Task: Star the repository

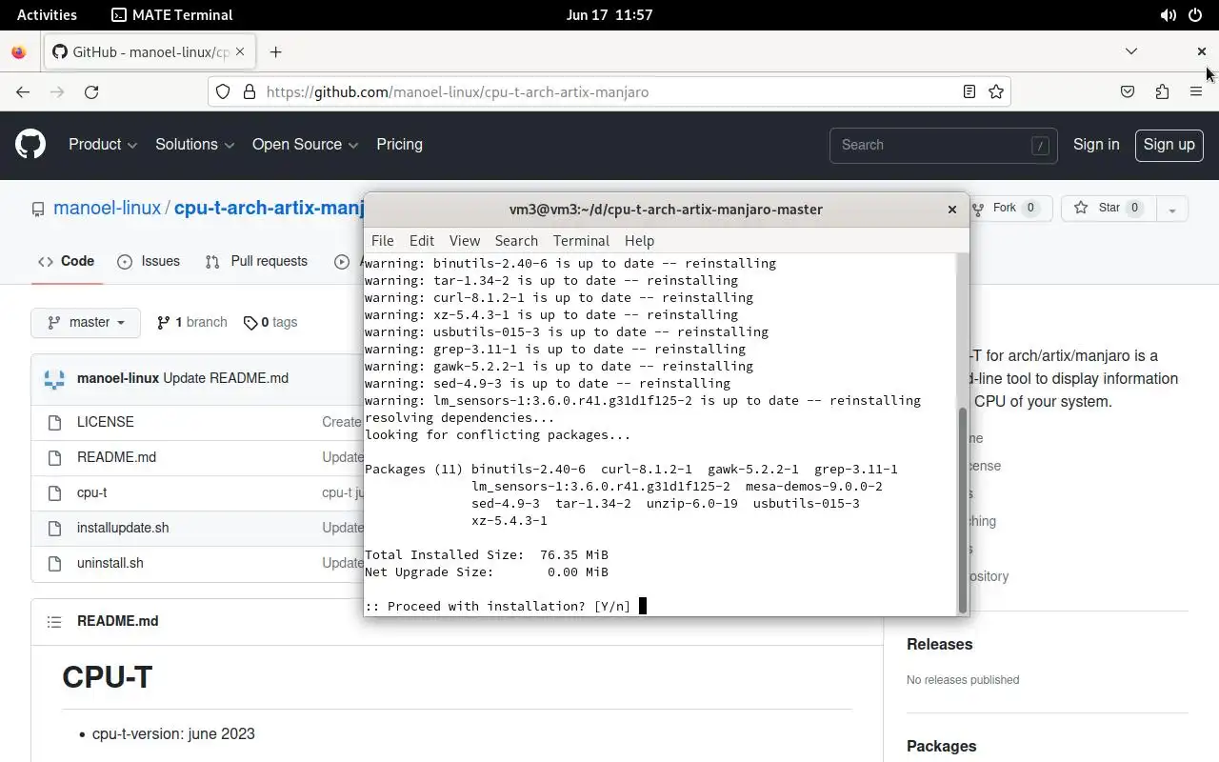Action: click(x=1109, y=209)
